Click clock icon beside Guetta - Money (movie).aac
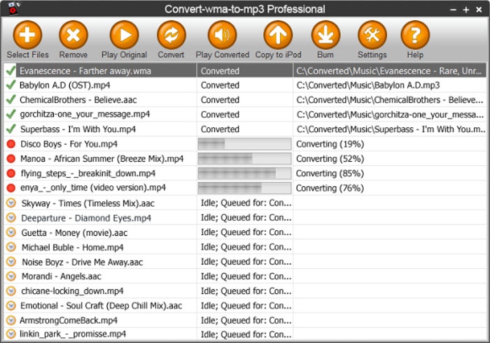The height and width of the screenshot is (343, 490). click(11, 232)
